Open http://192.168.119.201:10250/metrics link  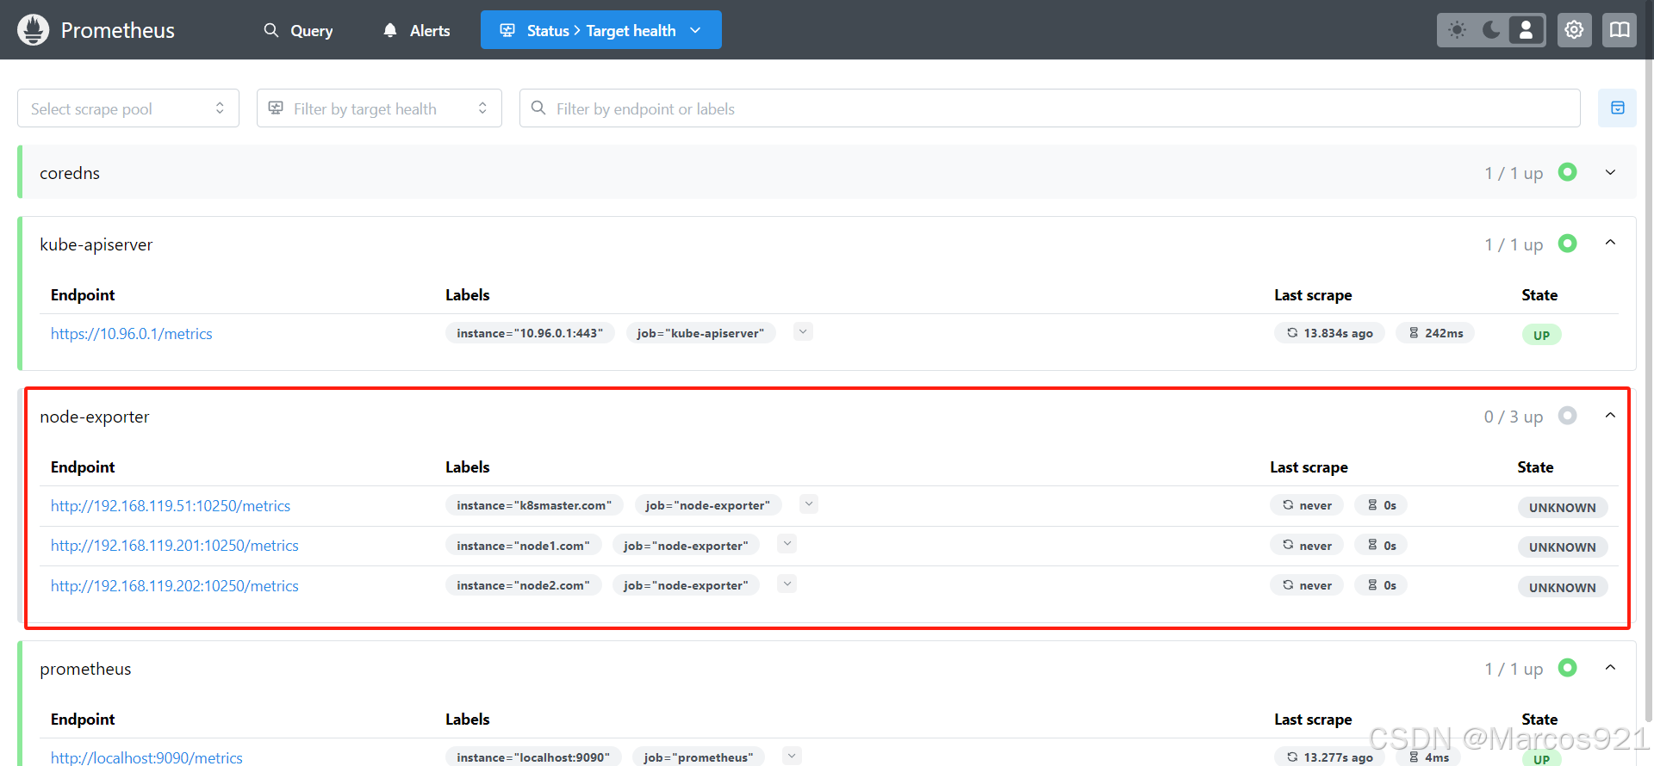pyautogui.click(x=175, y=546)
